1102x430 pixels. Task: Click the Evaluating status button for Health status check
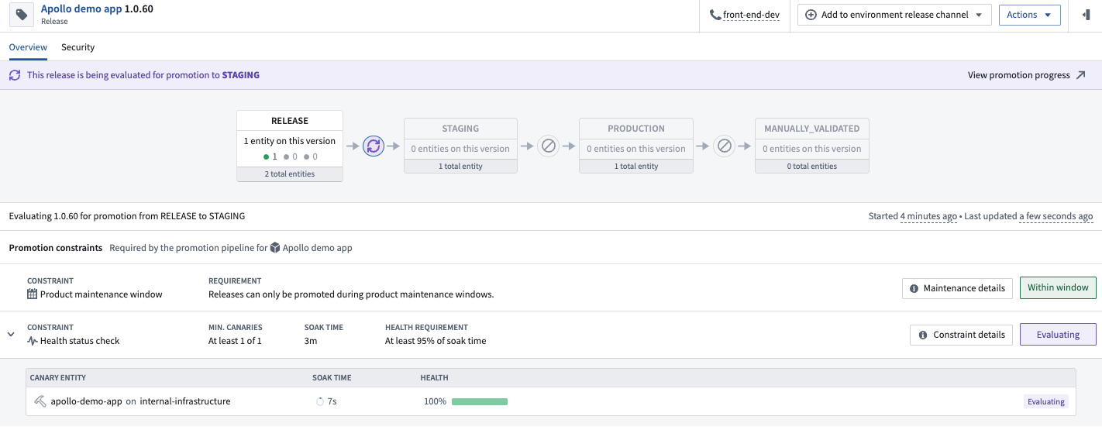[1058, 335]
